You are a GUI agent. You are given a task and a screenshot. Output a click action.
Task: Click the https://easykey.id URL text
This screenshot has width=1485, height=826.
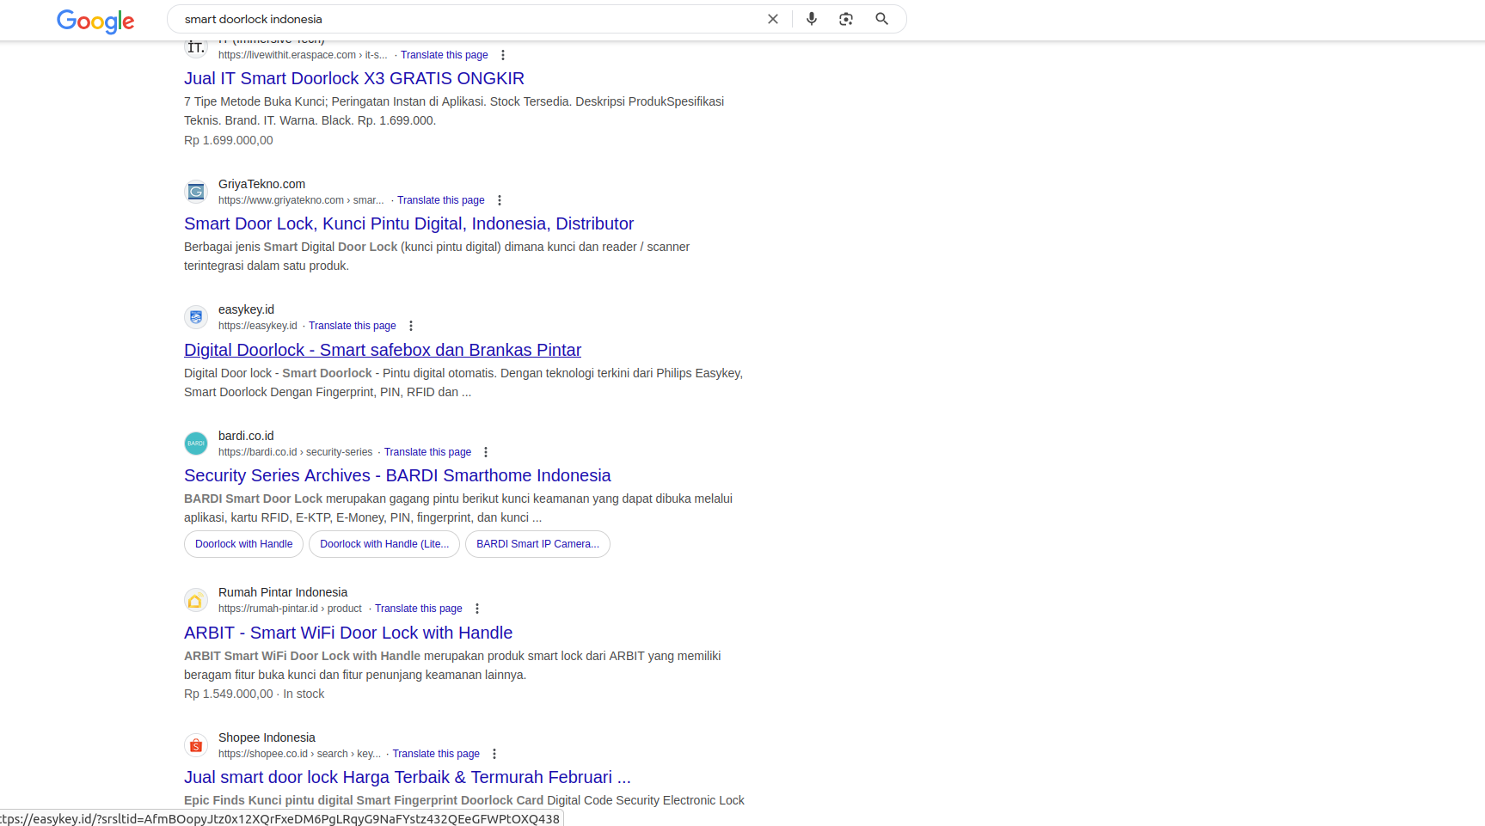[258, 326]
